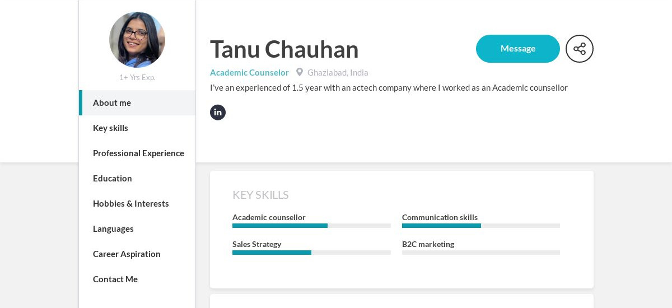Click the Academic Counselor title link
Screen dimensions: 672x308
pos(249,73)
